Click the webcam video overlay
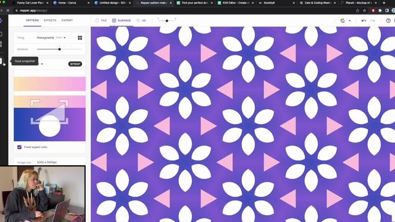Viewport: 395px width, 222px height. (43, 194)
